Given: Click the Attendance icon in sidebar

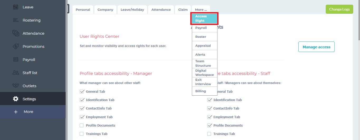Looking at the screenshot, I should (16, 33).
